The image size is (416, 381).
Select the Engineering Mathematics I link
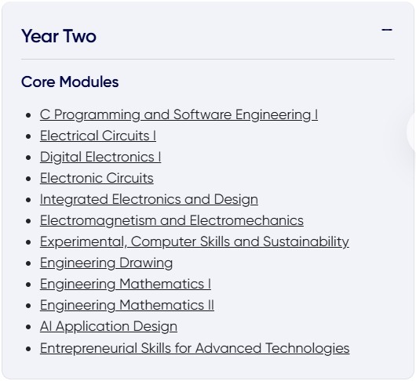pos(126,284)
